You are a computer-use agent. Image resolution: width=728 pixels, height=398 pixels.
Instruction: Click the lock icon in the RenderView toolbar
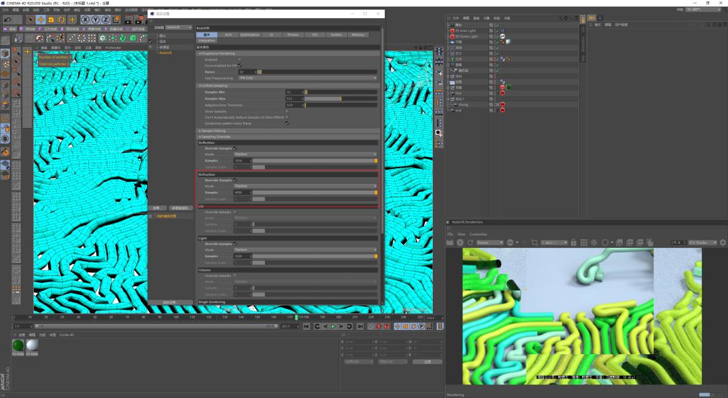pyautogui.click(x=574, y=242)
